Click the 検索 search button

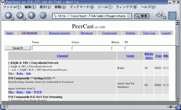(142, 16)
